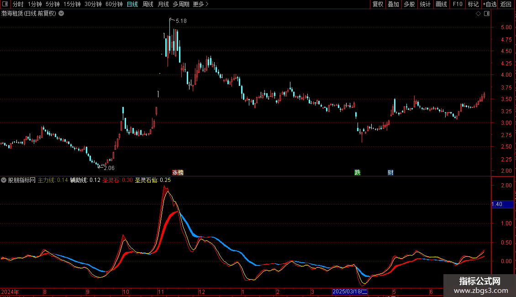Toggle the side panel icon in chart header
516x297 pixels.
click(487, 14)
